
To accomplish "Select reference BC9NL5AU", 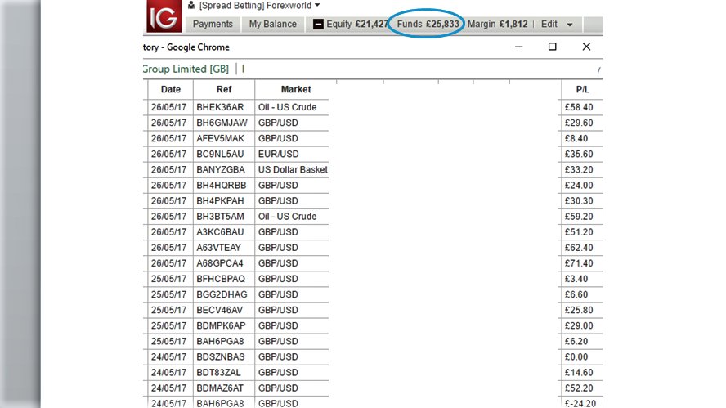I will point(220,155).
